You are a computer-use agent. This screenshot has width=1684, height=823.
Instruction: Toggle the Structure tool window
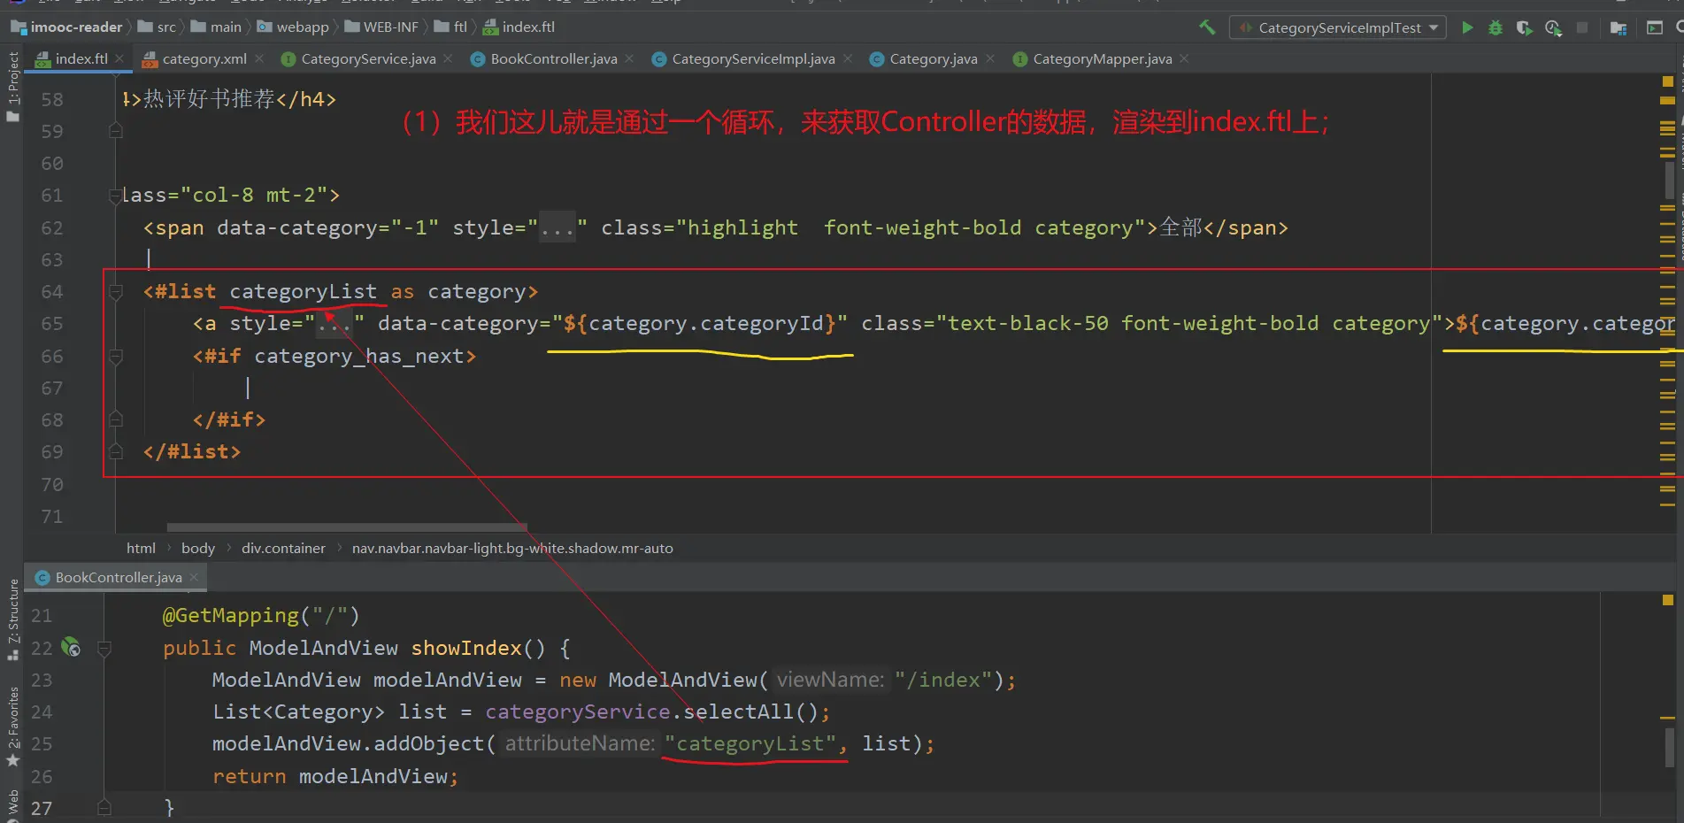12,619
